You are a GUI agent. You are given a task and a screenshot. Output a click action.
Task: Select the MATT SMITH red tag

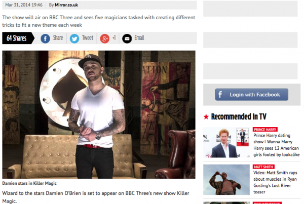pyautogui.click(x=263, y=167)
